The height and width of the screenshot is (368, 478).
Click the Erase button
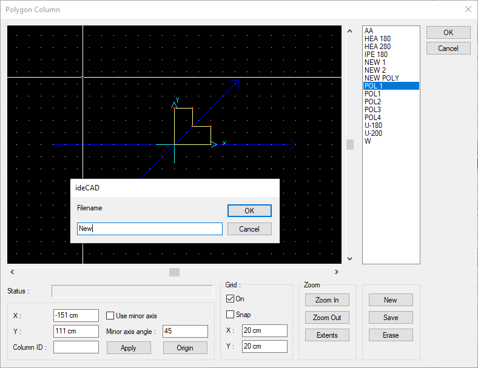click(x=391, y=335)
